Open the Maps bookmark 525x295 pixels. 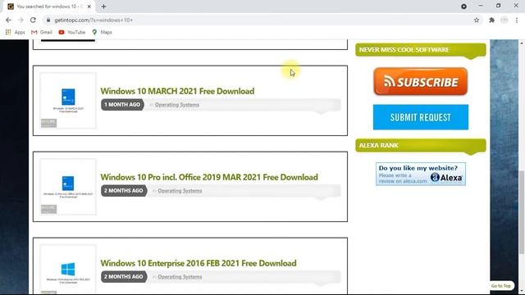coord(102,32)
